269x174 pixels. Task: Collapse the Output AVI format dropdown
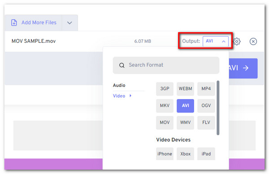point(216,41)
